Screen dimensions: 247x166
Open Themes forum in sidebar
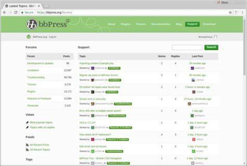pos(32,85)
